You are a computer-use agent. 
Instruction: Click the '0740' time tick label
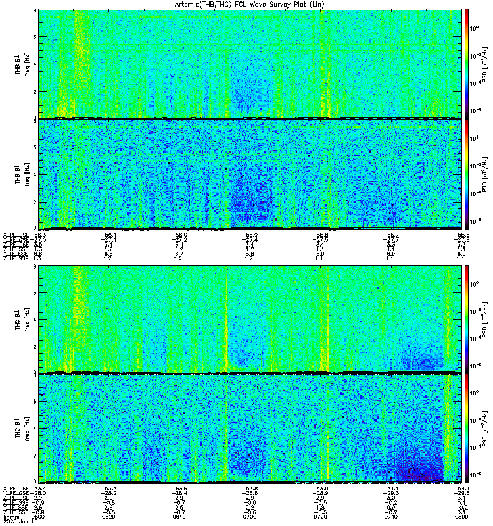[390, 517]
